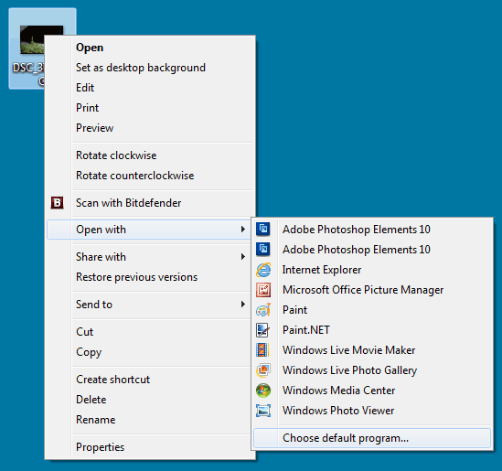The width and height of the screenshot is (502, 471).
Task: Click the Paint.NET icon
Action: coord(262,330)
